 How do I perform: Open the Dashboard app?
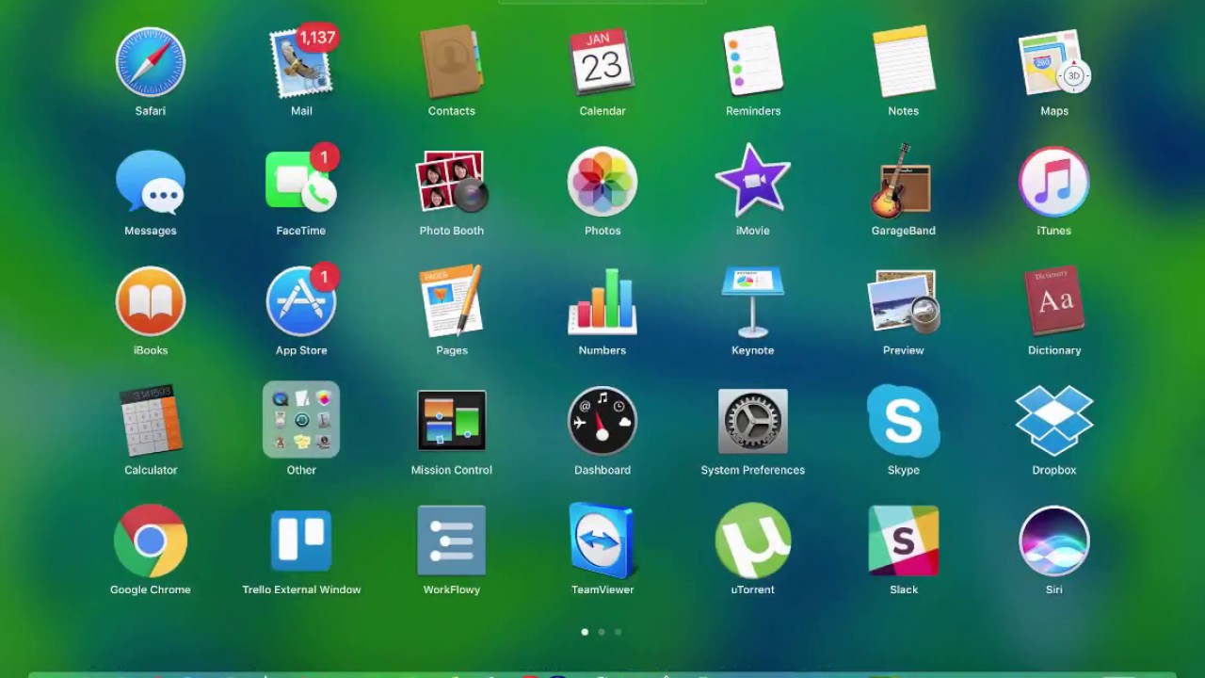602,421
